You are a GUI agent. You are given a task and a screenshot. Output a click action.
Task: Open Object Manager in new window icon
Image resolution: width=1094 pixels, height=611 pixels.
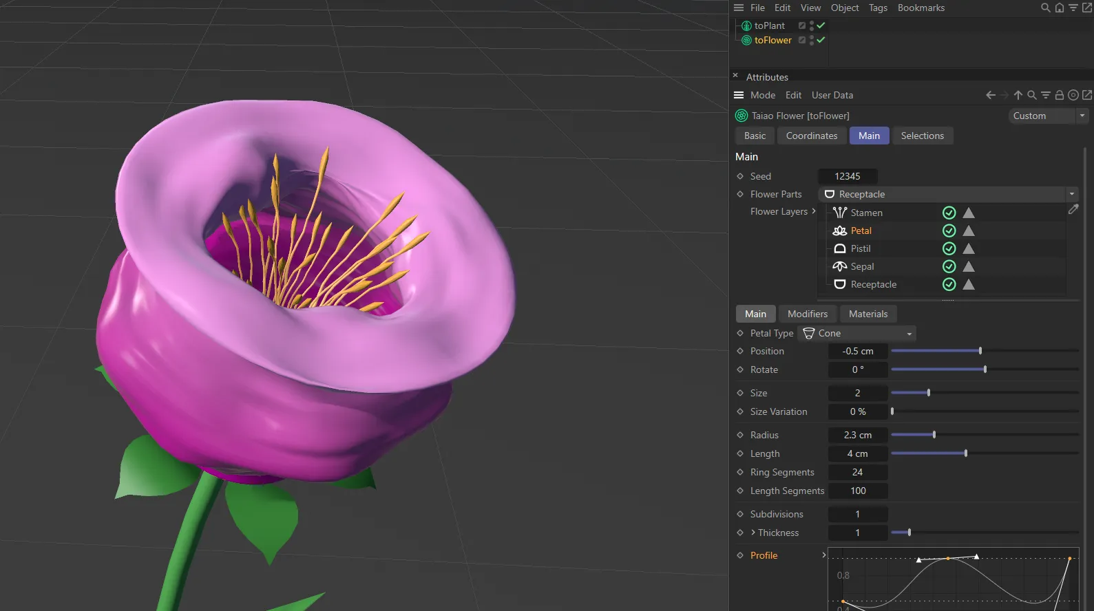click(x=1086, y=8)
